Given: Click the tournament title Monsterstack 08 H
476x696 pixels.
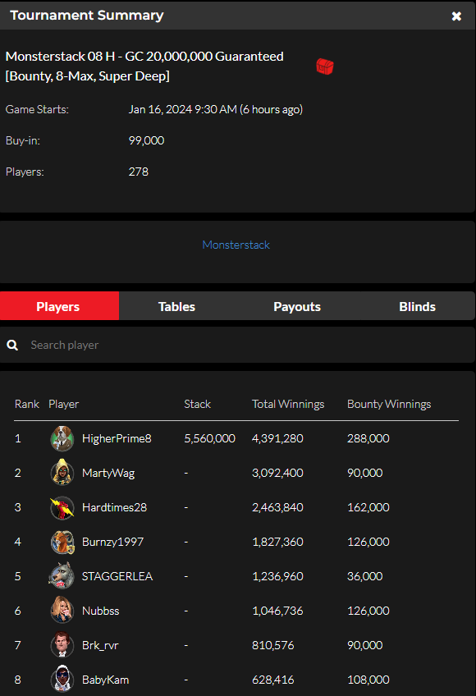Looking at the screenshot, I should 61,57.
